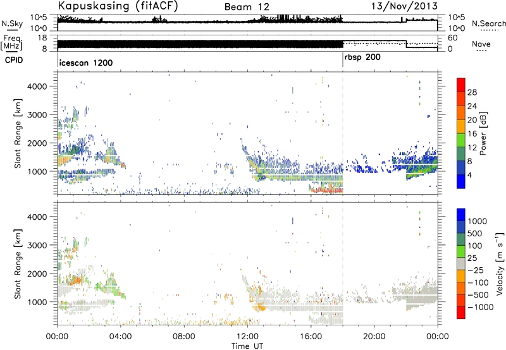The height and width of the screenshot is (350, 506).
Task: Click the strong red echo near 17:00 in power panel
Action: tap(326, 190)
